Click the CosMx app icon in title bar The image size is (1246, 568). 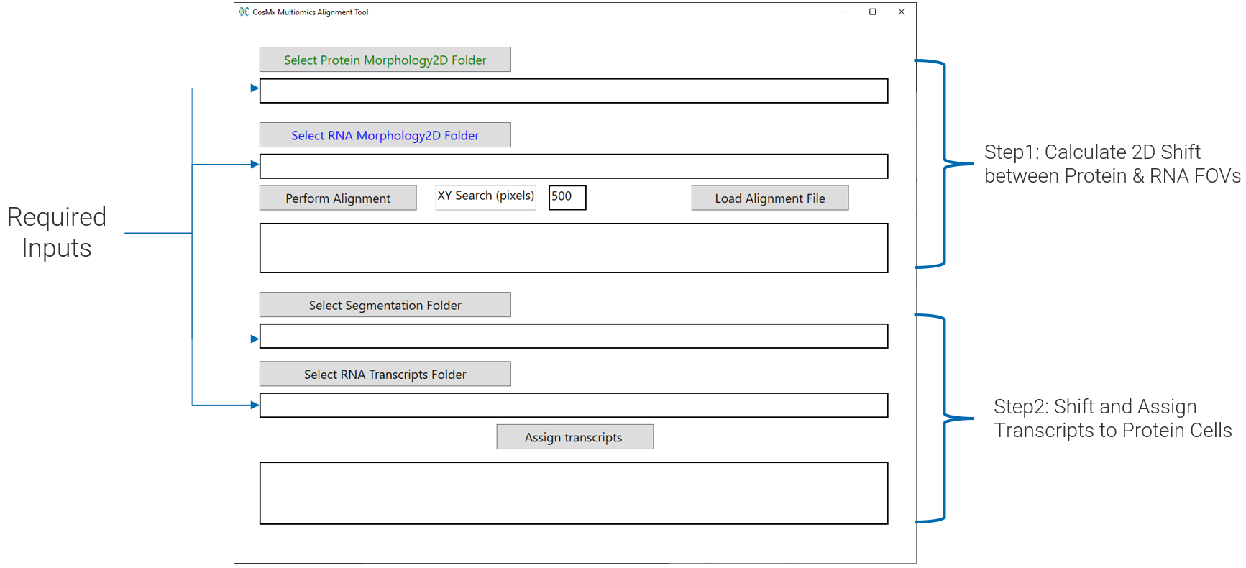[x=244, y=12]
